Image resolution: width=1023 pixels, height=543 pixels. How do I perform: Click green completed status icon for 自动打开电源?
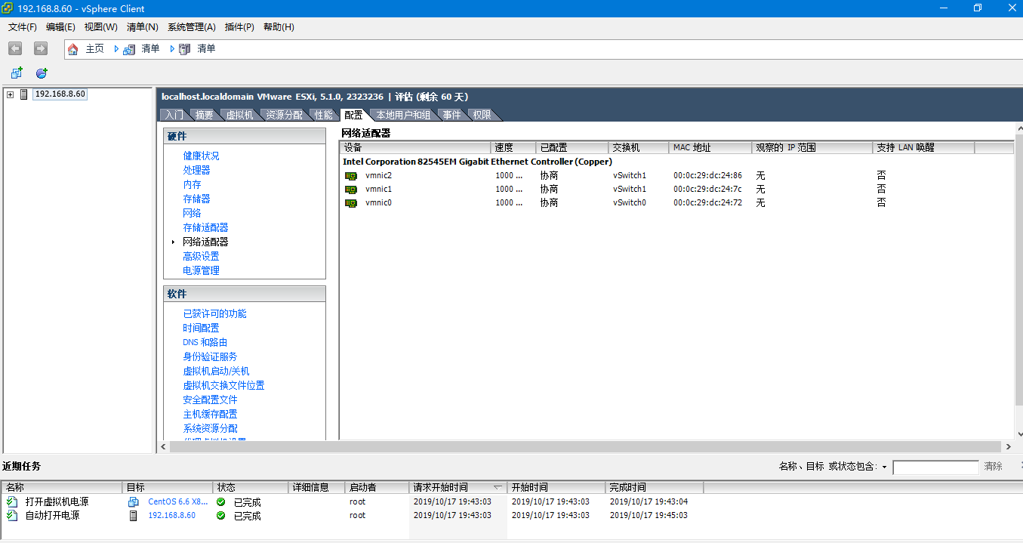[220, 515]
